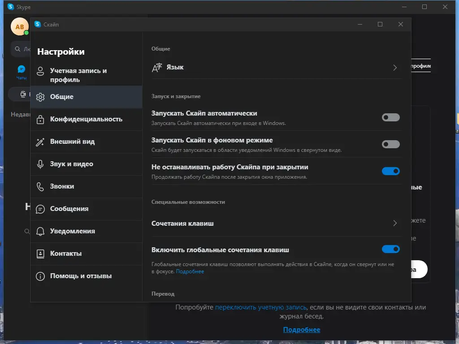459x344 pixels.
Task: Click the magic wand icon for Внешний вид
Action: pyautogui.click(x=40, y=142)
